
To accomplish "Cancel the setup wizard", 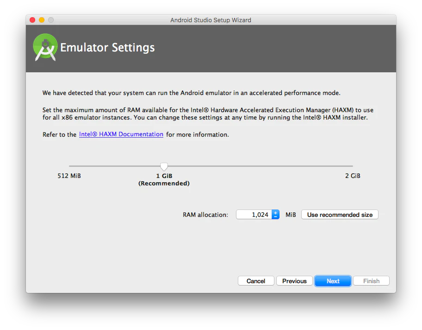I will point(256,281).
